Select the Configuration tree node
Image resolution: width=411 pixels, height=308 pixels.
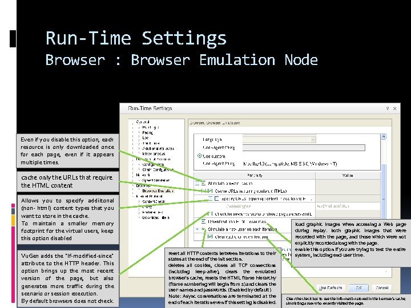pos(153,164)
